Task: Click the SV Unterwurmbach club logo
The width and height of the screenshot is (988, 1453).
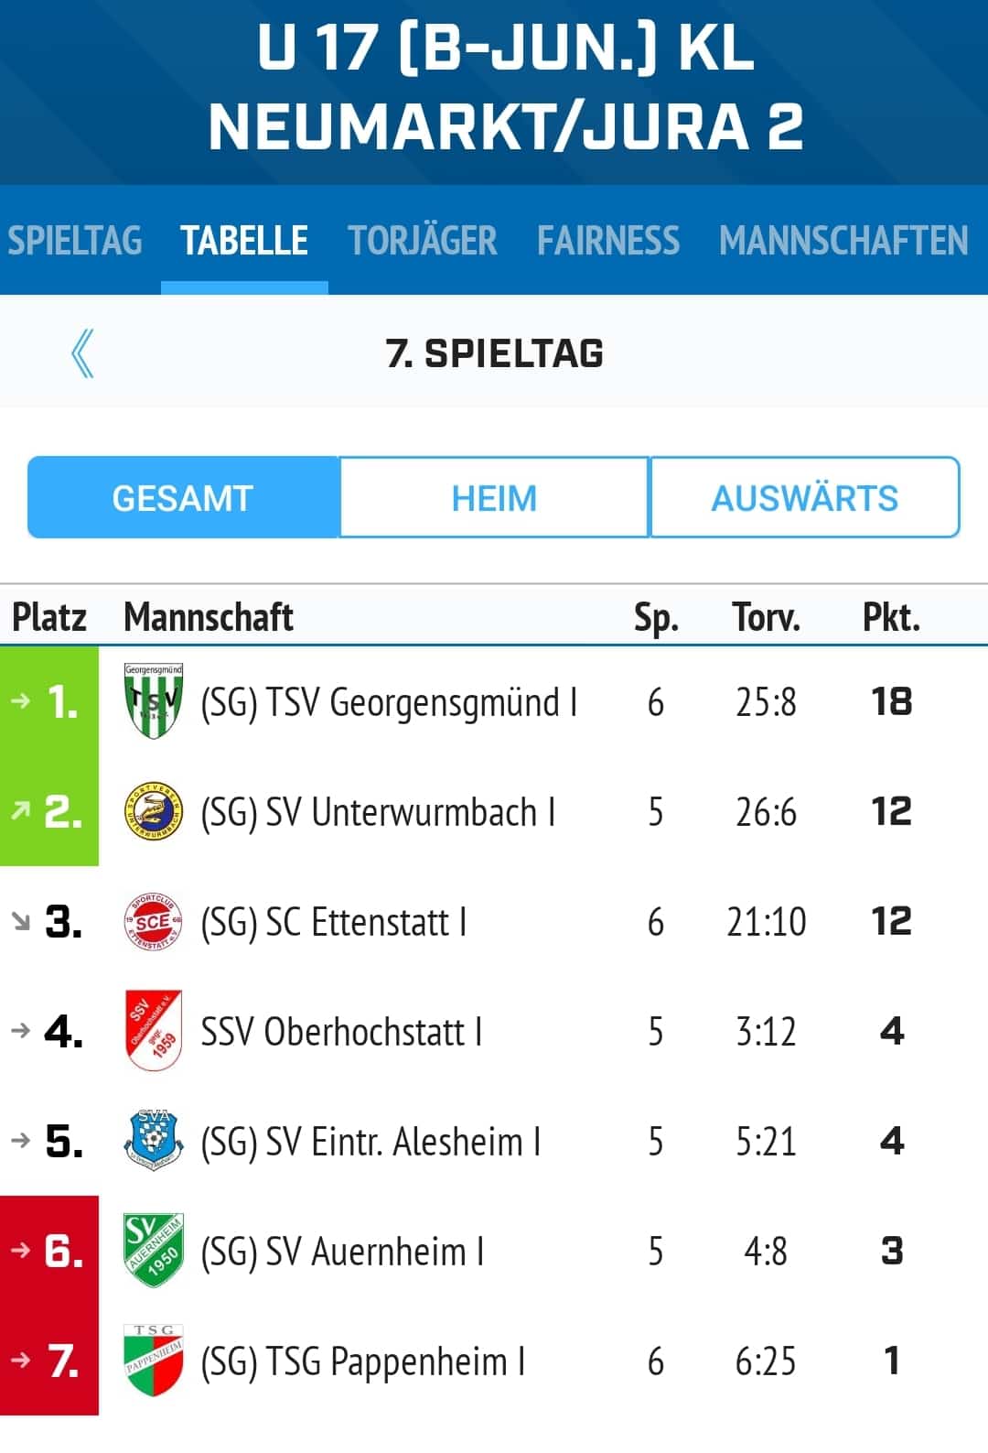Action: (153, 811)
